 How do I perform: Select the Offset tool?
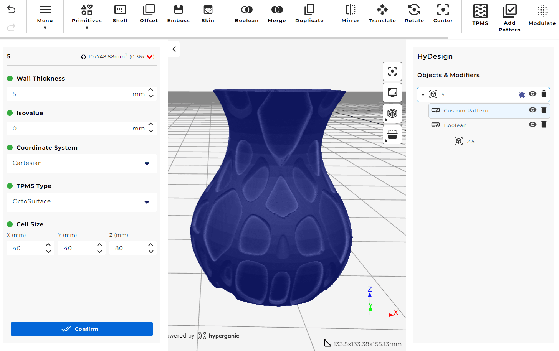point(149,14)
